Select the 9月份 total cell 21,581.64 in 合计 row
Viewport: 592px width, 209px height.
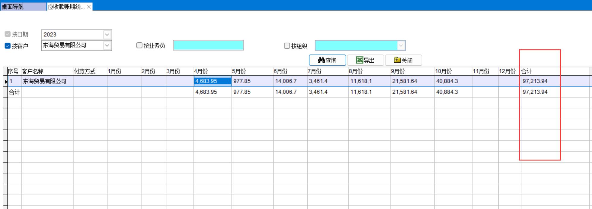click(x=405, y=92)
